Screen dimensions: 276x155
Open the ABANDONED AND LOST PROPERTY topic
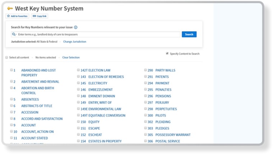click(38, 73)
